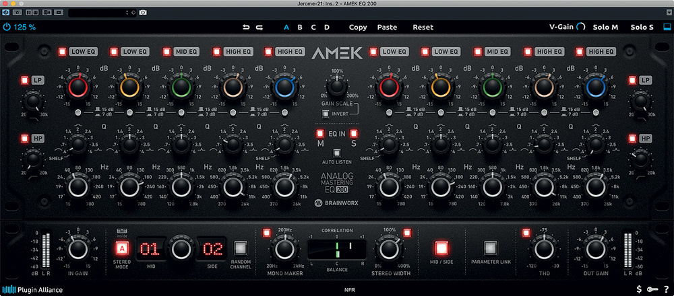Click the Brainworx logo
The height and width of the screenshot is (296, 674).
[x=337, y=203]
